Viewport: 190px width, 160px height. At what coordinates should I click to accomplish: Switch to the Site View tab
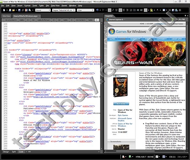pos(6,16)
